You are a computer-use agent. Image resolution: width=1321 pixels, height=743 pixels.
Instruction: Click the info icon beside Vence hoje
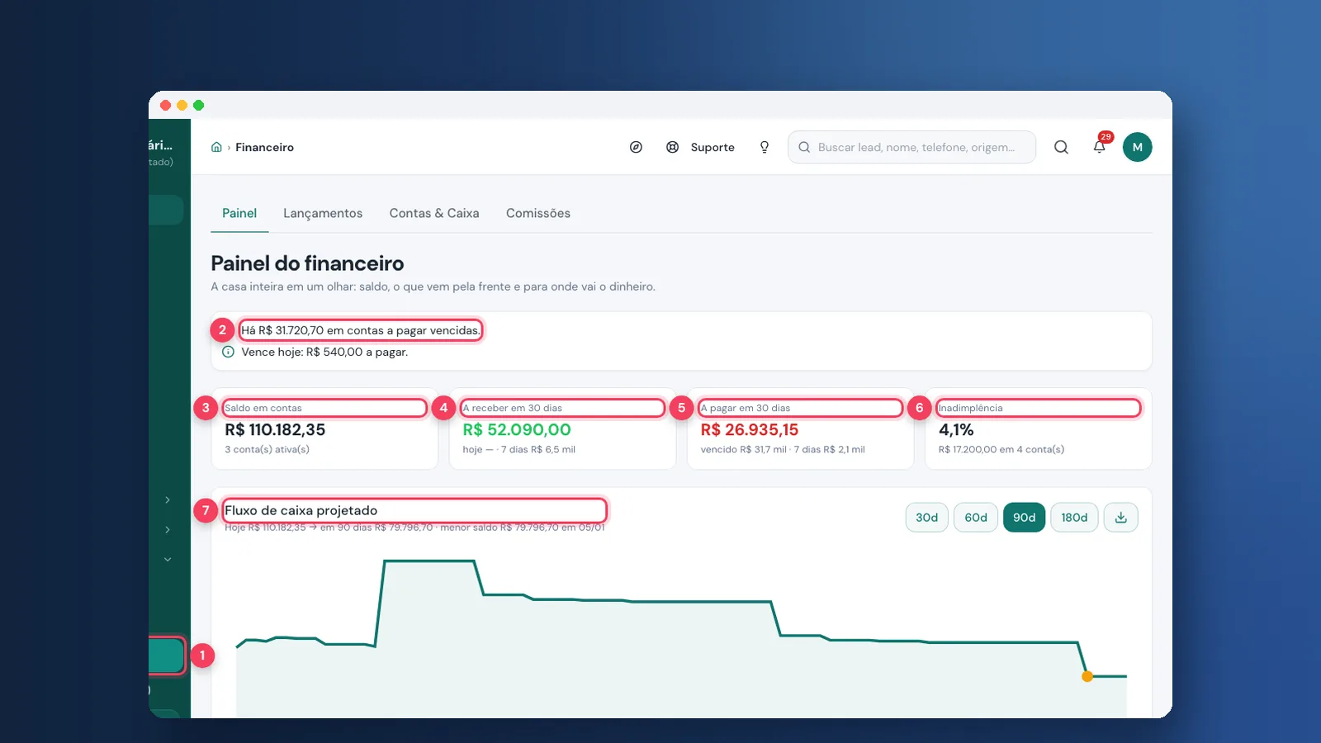[x=228, y=352]
